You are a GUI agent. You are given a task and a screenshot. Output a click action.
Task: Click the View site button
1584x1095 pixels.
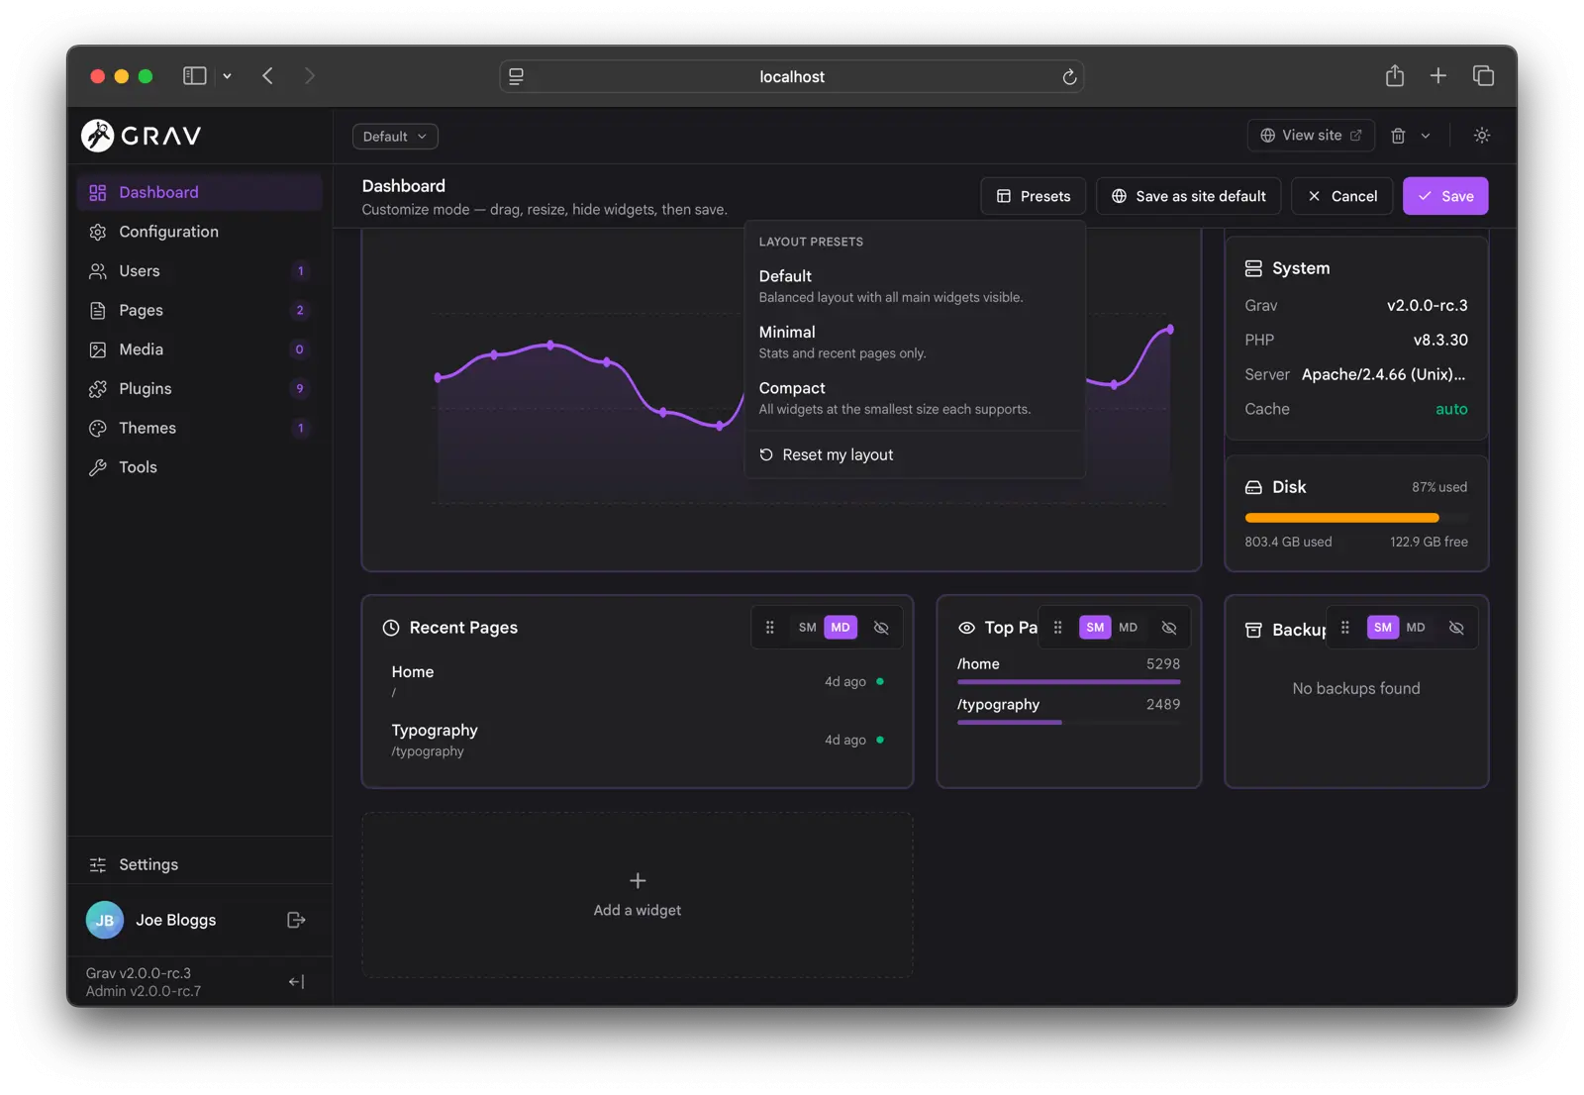[x=1311, y=136]
